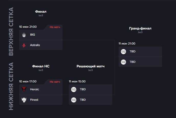Click the '11 июн 21:00' match time

[127, 43]
